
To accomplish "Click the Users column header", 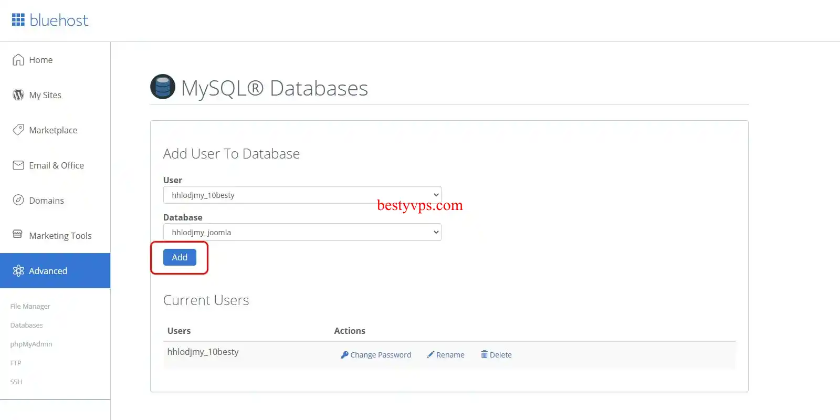I will tap(179, 331).
